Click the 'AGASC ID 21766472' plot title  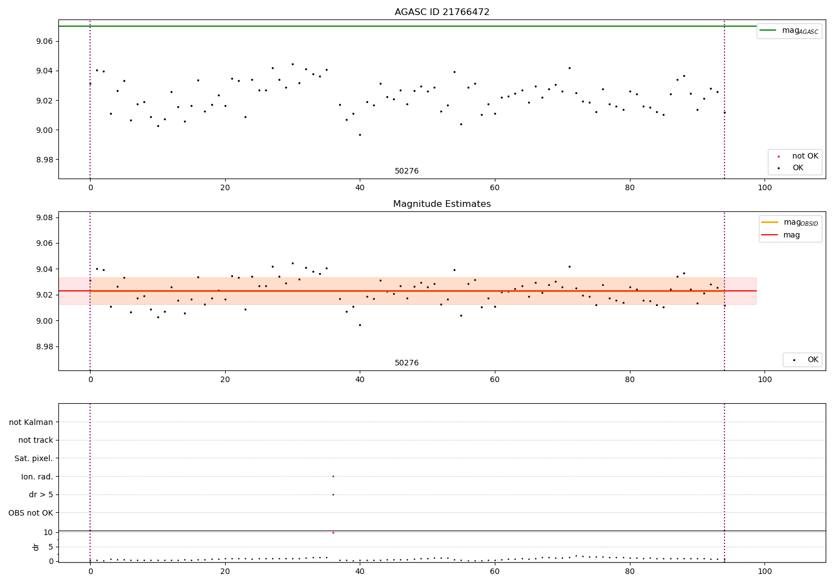tap(442, 12)
